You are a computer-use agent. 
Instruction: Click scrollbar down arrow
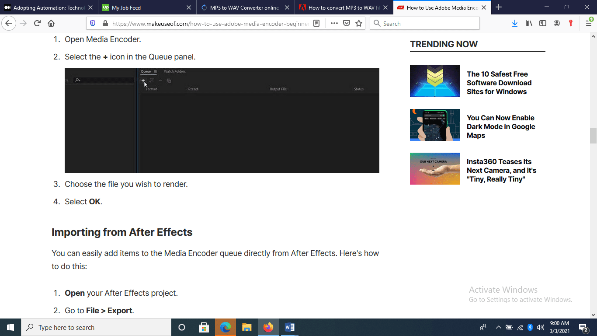coord(593,315)
